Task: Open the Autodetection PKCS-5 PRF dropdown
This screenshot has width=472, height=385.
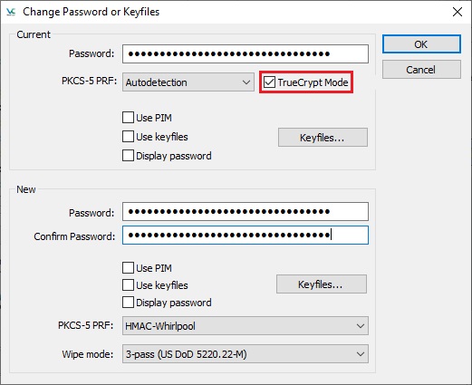Action: point(188,82)
